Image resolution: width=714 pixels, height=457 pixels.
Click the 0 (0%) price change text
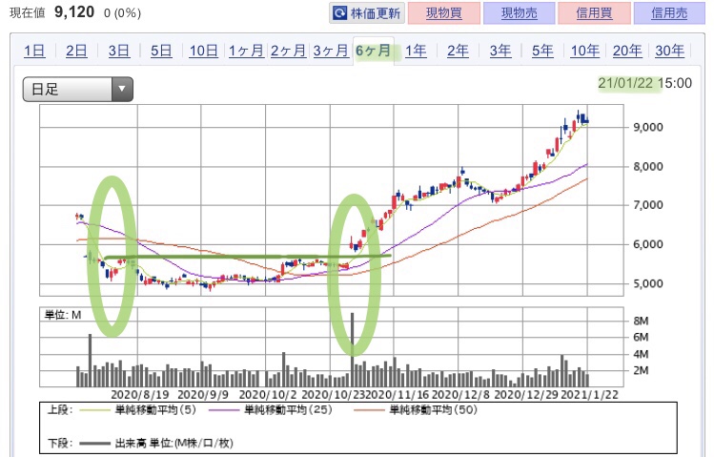pos(122,13)
